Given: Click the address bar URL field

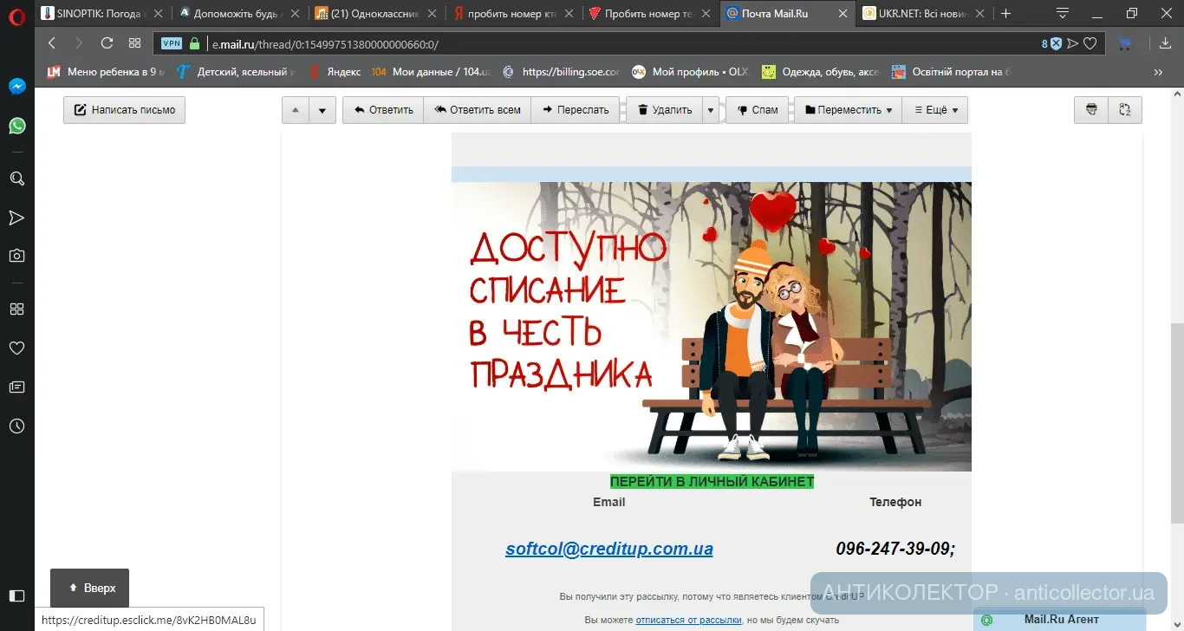Looking at the screenshot, I should click(x=607, y=43).
